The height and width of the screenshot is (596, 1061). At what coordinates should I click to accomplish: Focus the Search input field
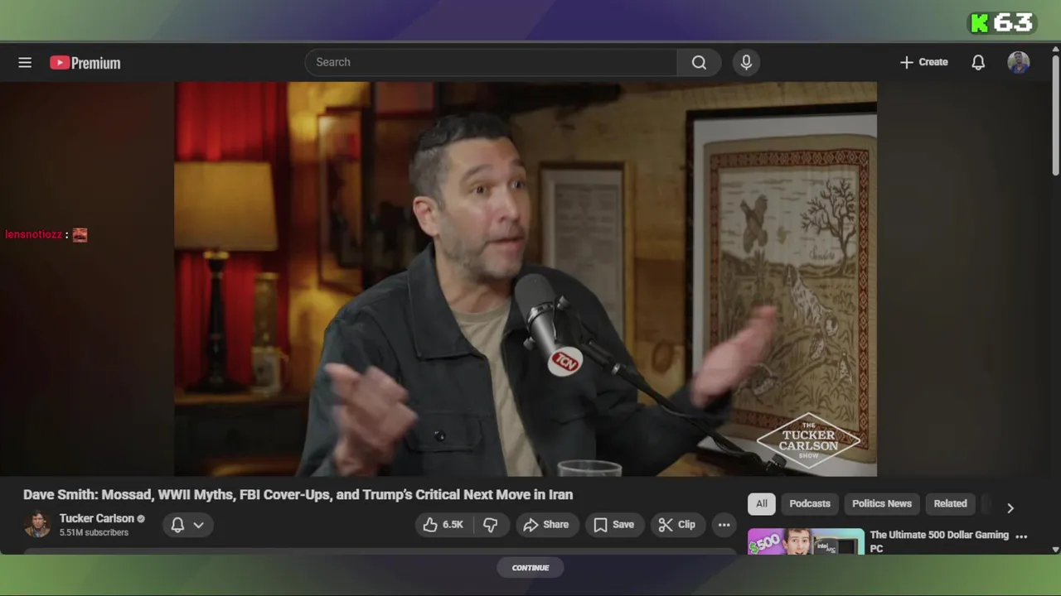491,62
